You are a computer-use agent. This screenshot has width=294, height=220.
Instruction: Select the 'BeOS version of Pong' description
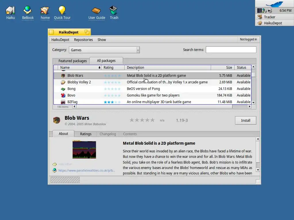pyautogui.click(x=143, y=89)
